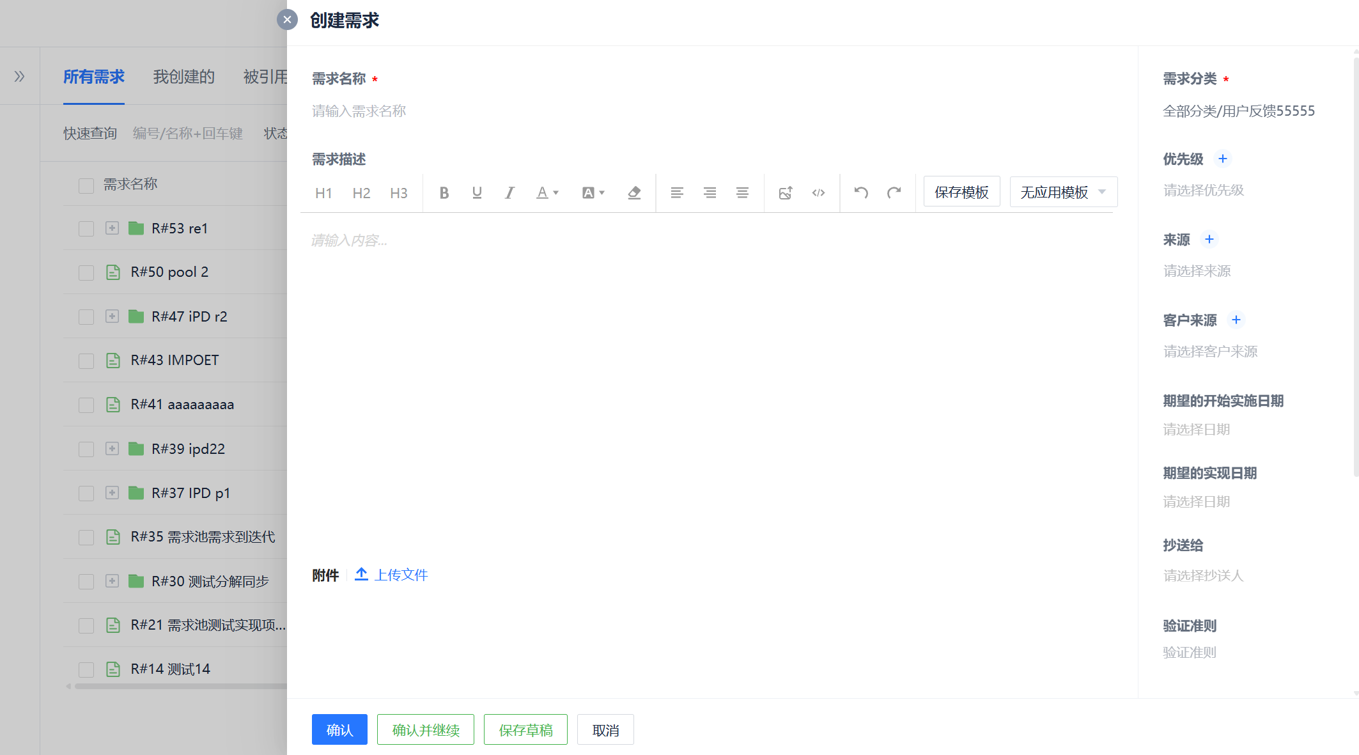Switch to the 所有需求 tab
Screen dimensions: 1359x755
[93, 76]
